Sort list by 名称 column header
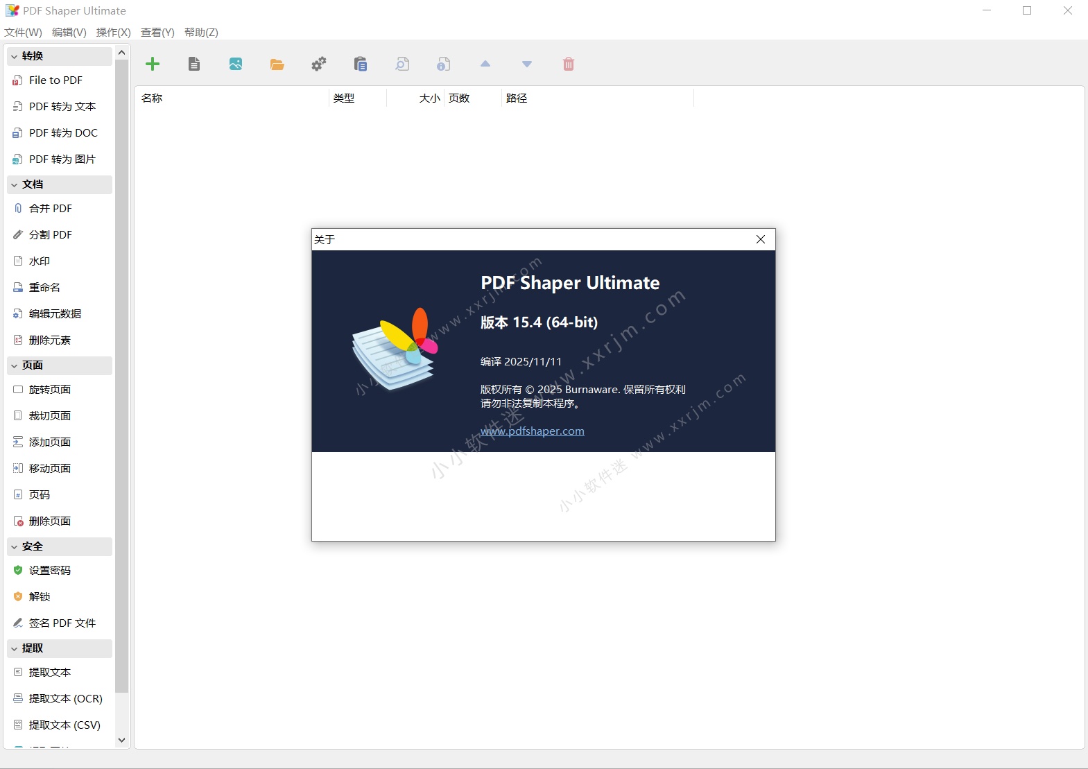Viewport: 1088px width, 769px height. [x=232, y=98]
